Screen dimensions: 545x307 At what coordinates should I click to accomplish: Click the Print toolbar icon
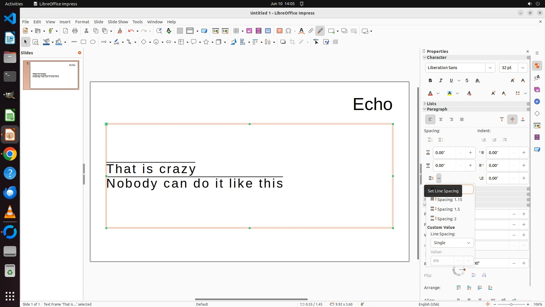tap(75, 31)
